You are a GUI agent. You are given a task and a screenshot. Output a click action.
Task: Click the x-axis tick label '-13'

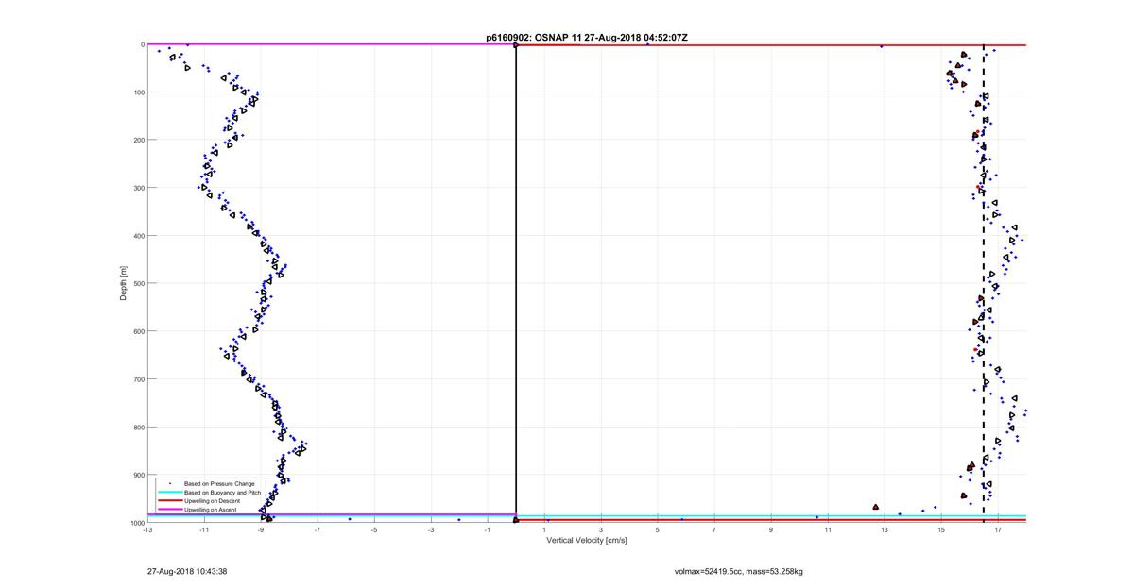[x=147, y=530]
